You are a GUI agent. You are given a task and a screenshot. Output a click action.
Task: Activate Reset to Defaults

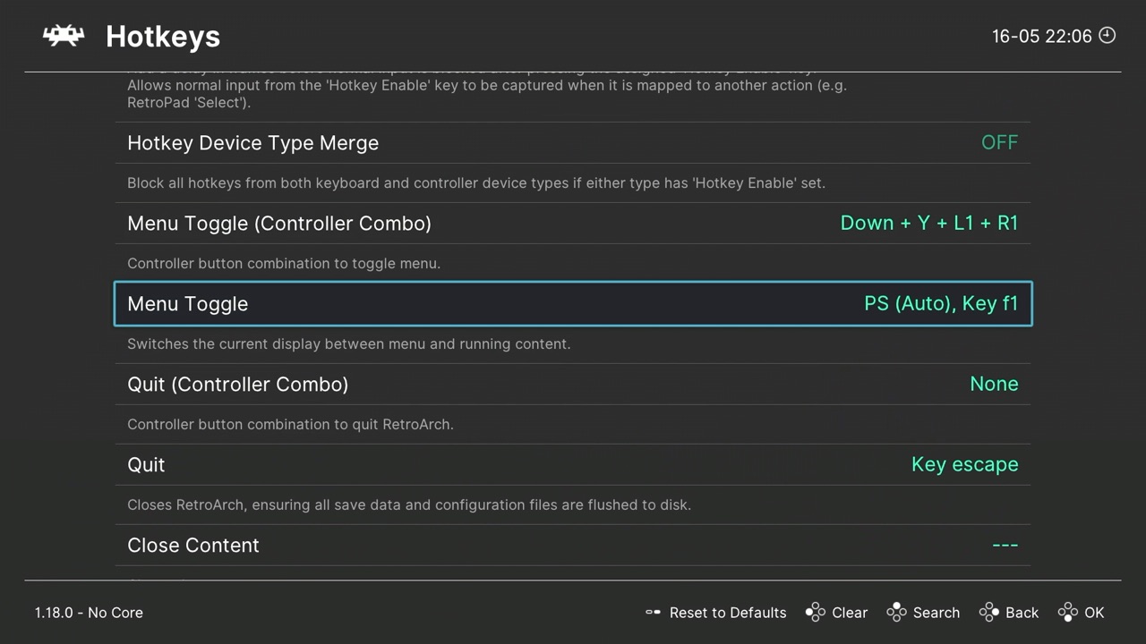point(728,613)
